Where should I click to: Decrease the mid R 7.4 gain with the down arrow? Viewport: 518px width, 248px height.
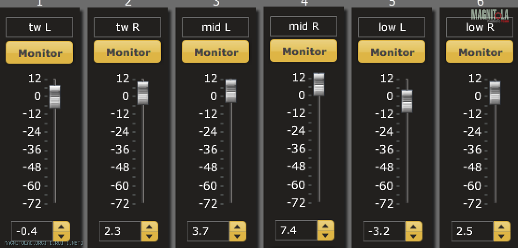(x=326, y=235)
